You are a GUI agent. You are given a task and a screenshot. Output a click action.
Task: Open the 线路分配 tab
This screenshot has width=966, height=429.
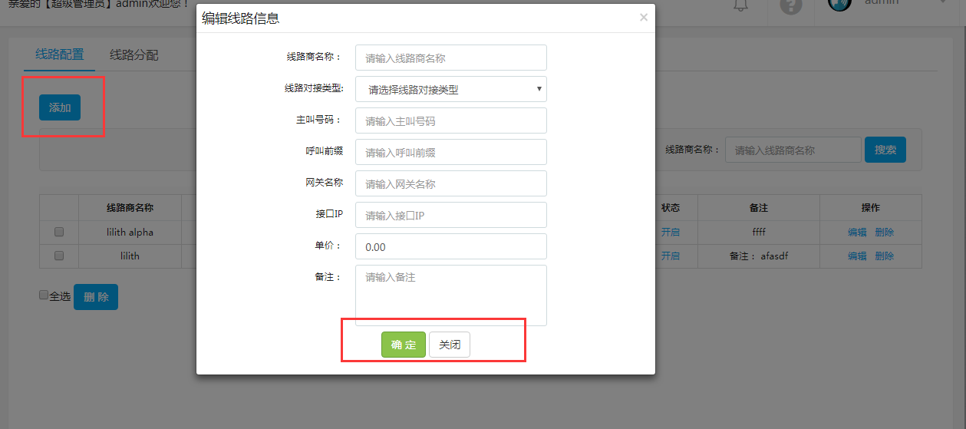(134, 54)
